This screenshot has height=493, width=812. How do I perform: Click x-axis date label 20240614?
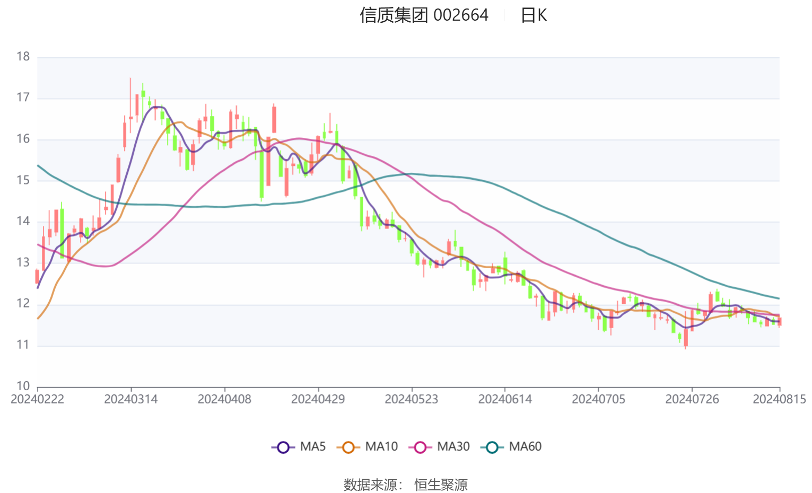tap(505, 399)
